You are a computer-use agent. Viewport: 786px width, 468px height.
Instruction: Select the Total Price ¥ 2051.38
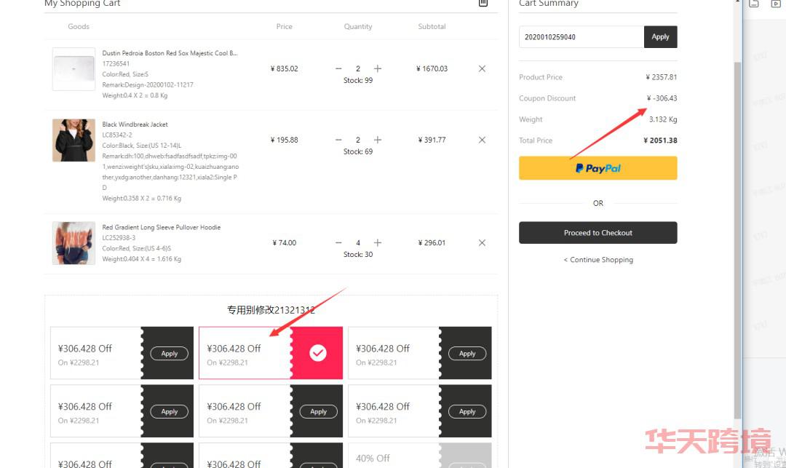click(x=660, y=140)
